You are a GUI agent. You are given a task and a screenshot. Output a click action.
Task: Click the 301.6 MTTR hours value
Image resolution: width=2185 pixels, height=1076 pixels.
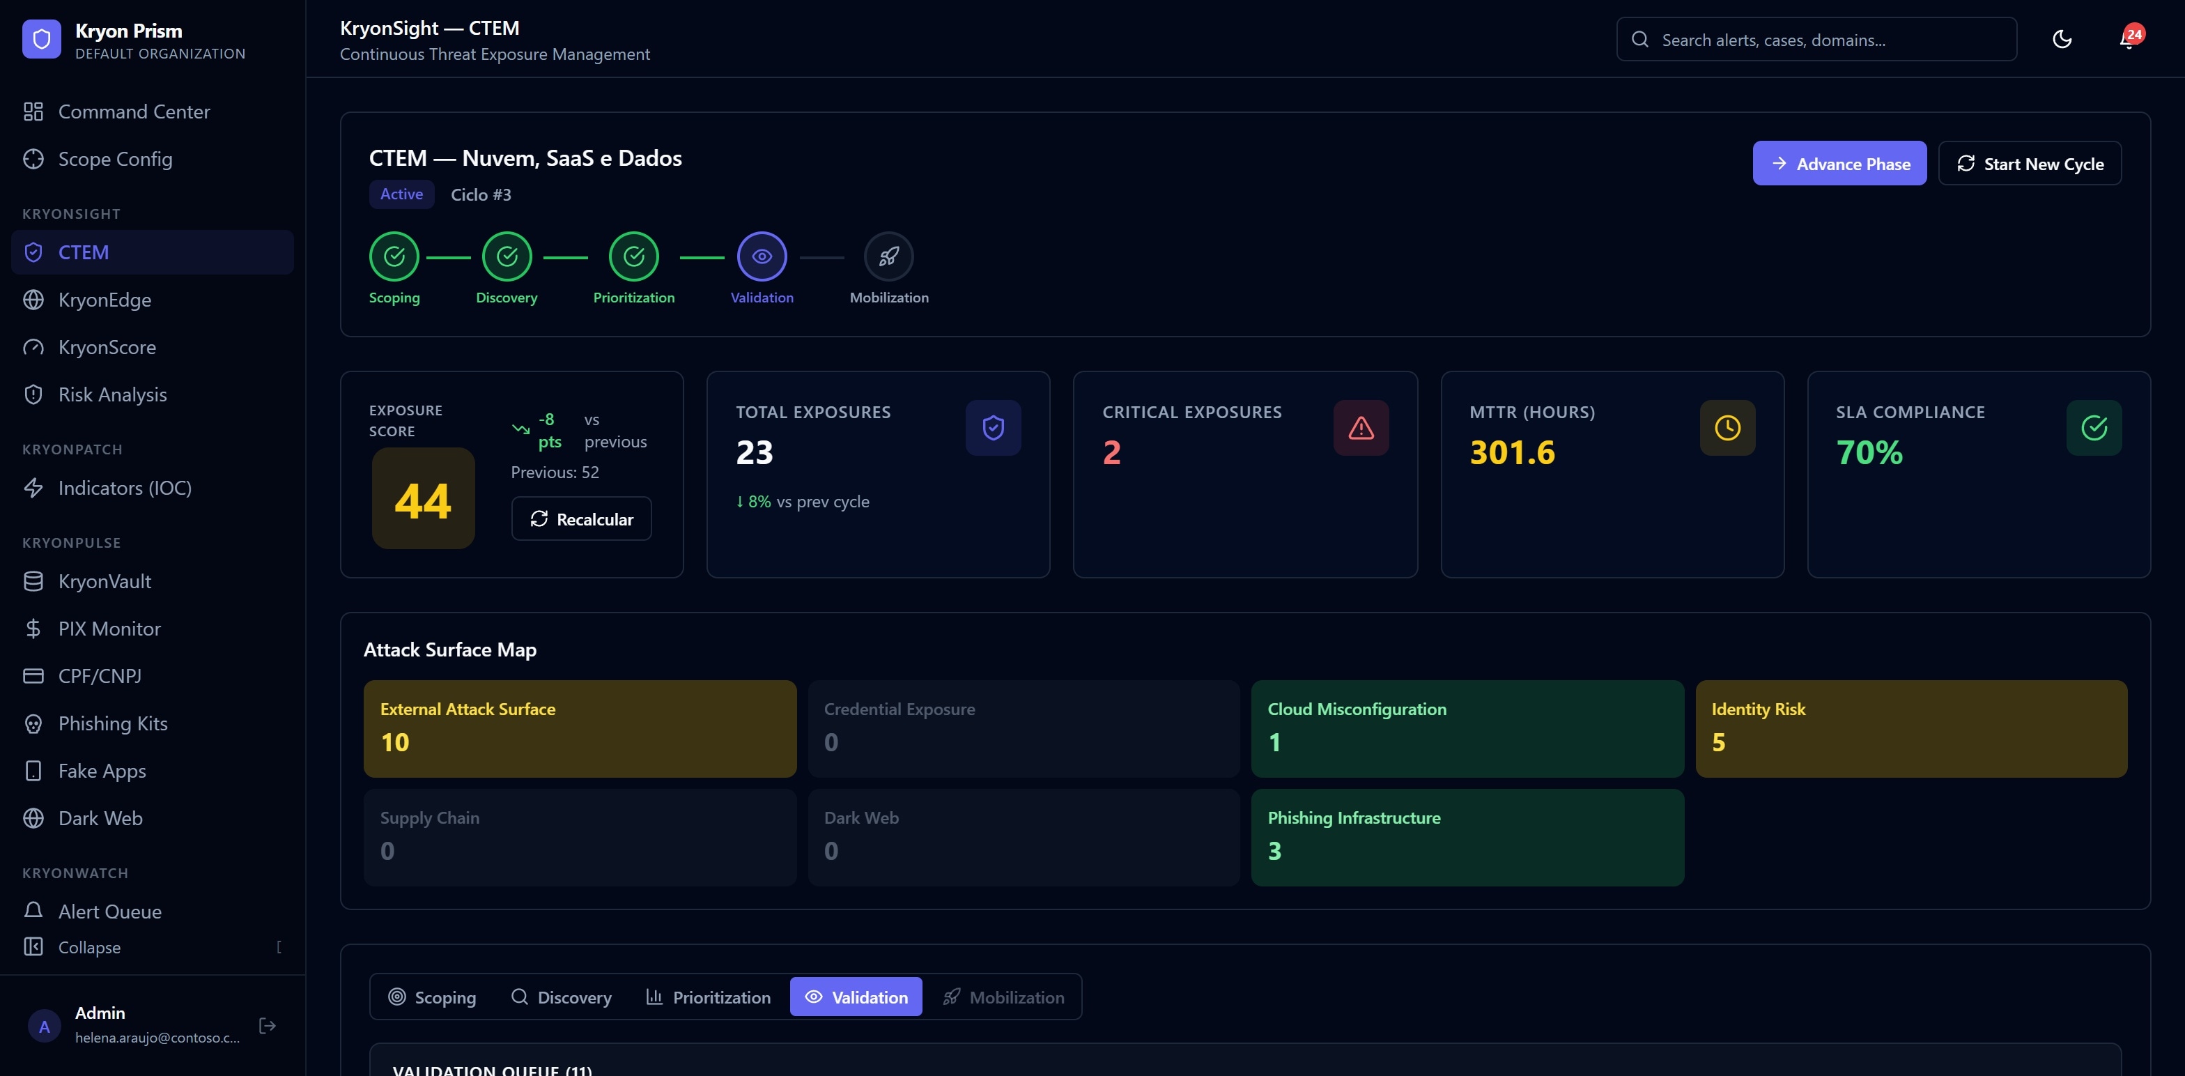click(1513, 452)
